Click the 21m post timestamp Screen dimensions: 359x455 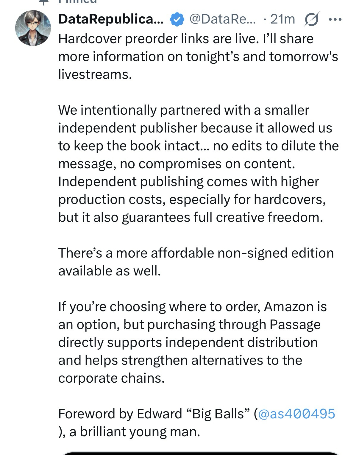tap(282, 19)
